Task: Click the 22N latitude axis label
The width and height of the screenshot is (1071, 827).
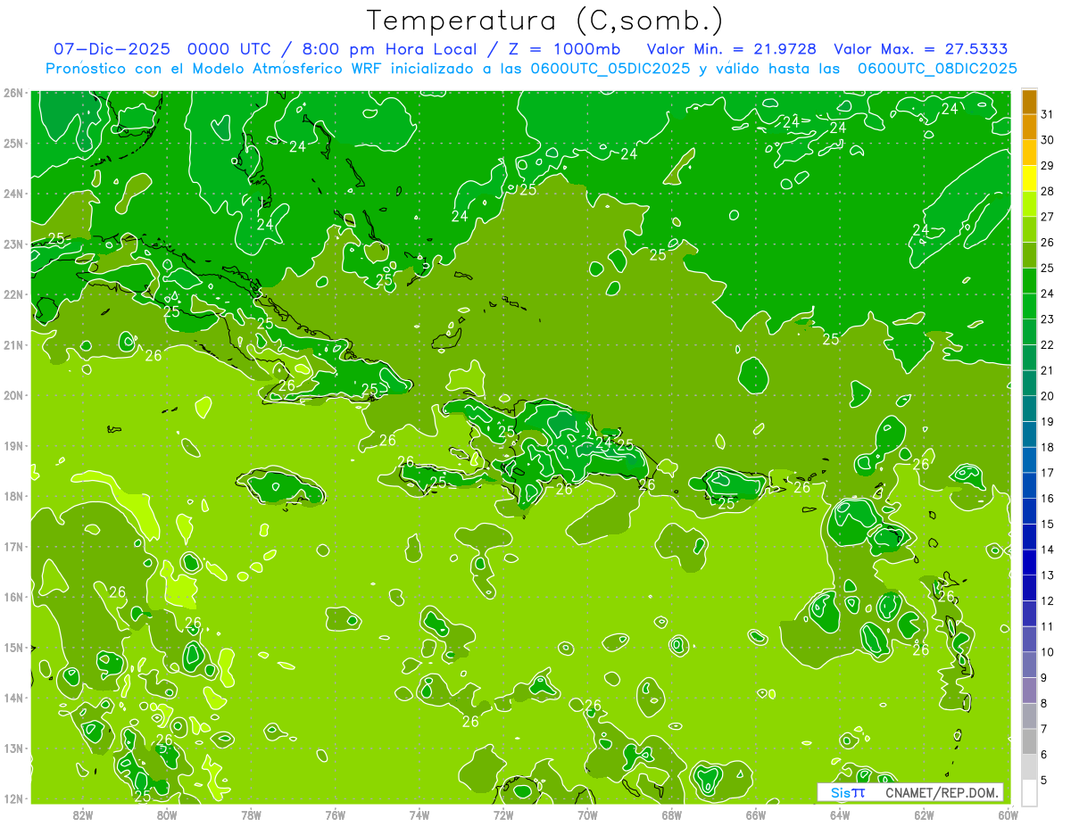Action: pyautogui.click(x=12, y=294)
